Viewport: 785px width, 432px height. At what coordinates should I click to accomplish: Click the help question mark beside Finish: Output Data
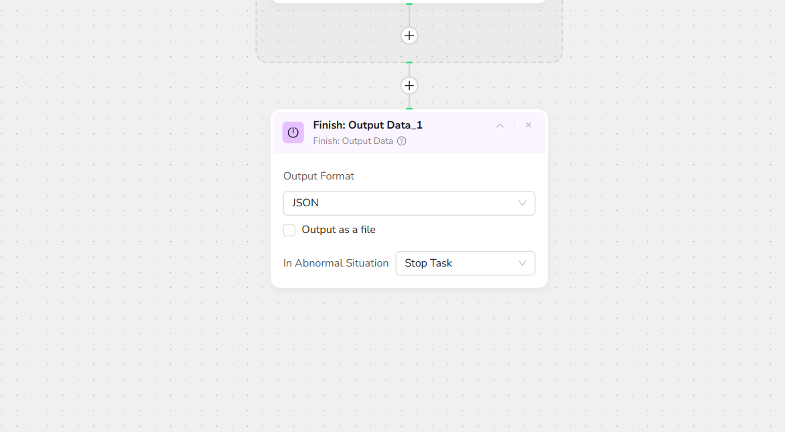pyautogui.click(x=402, y=141)
